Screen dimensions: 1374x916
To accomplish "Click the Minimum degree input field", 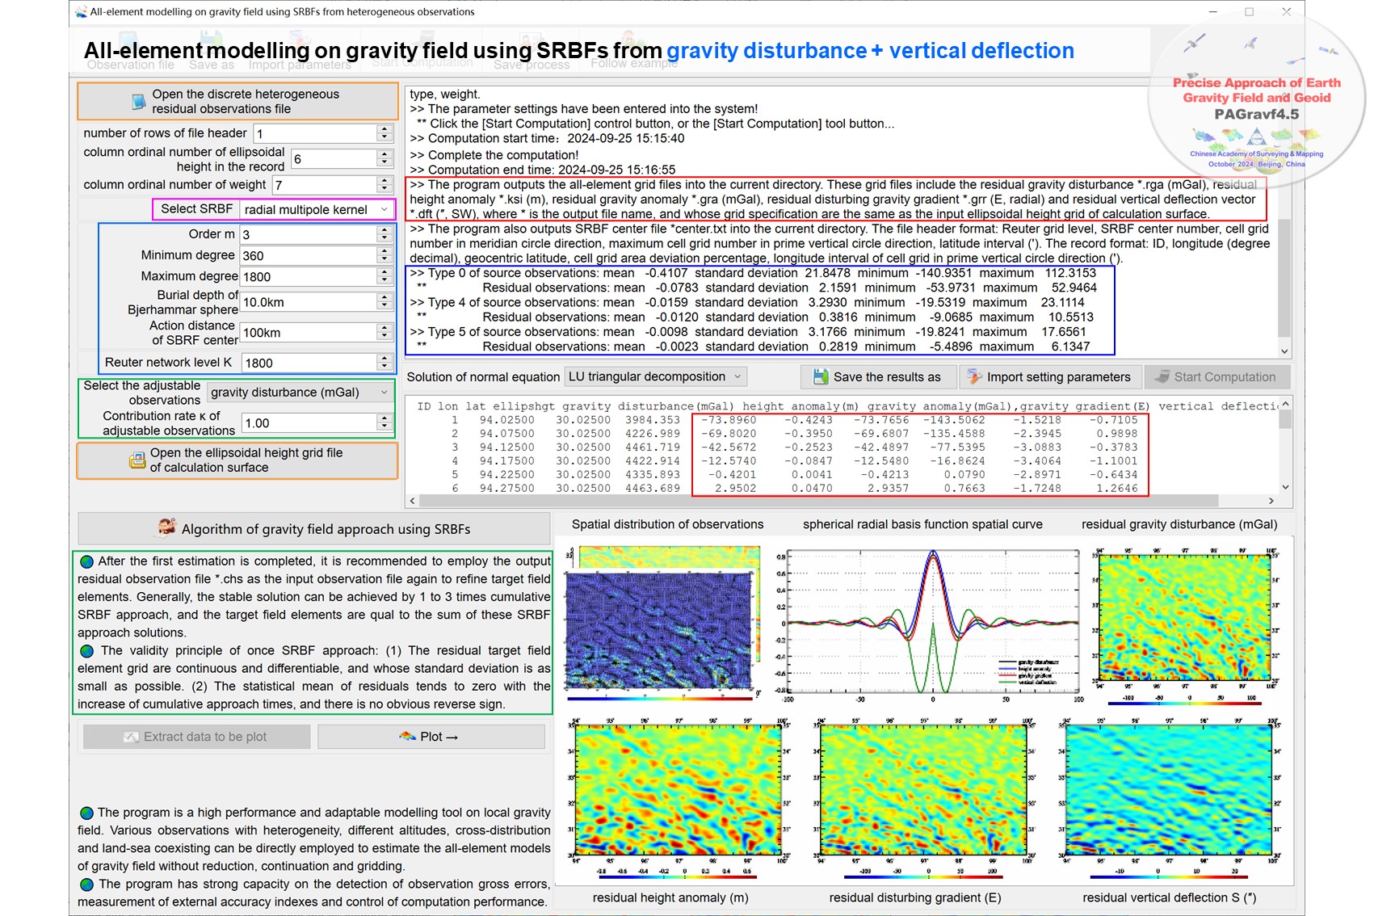I will pyautogui.click(x=309, y=256).
